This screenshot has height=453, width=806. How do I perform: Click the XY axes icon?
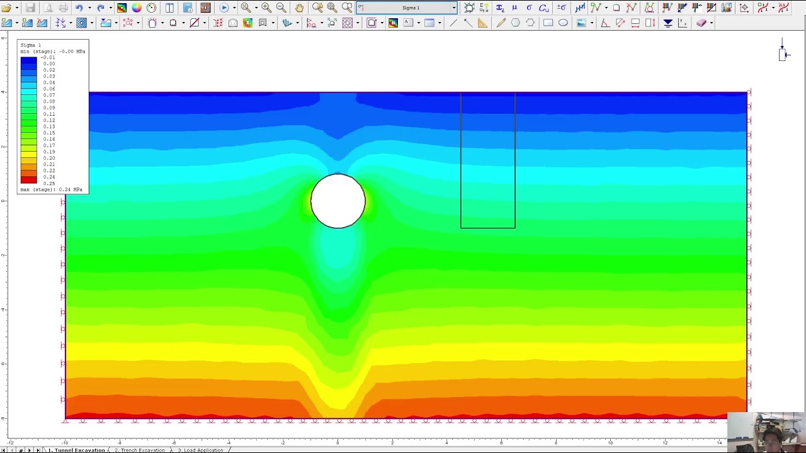[683, 23]
